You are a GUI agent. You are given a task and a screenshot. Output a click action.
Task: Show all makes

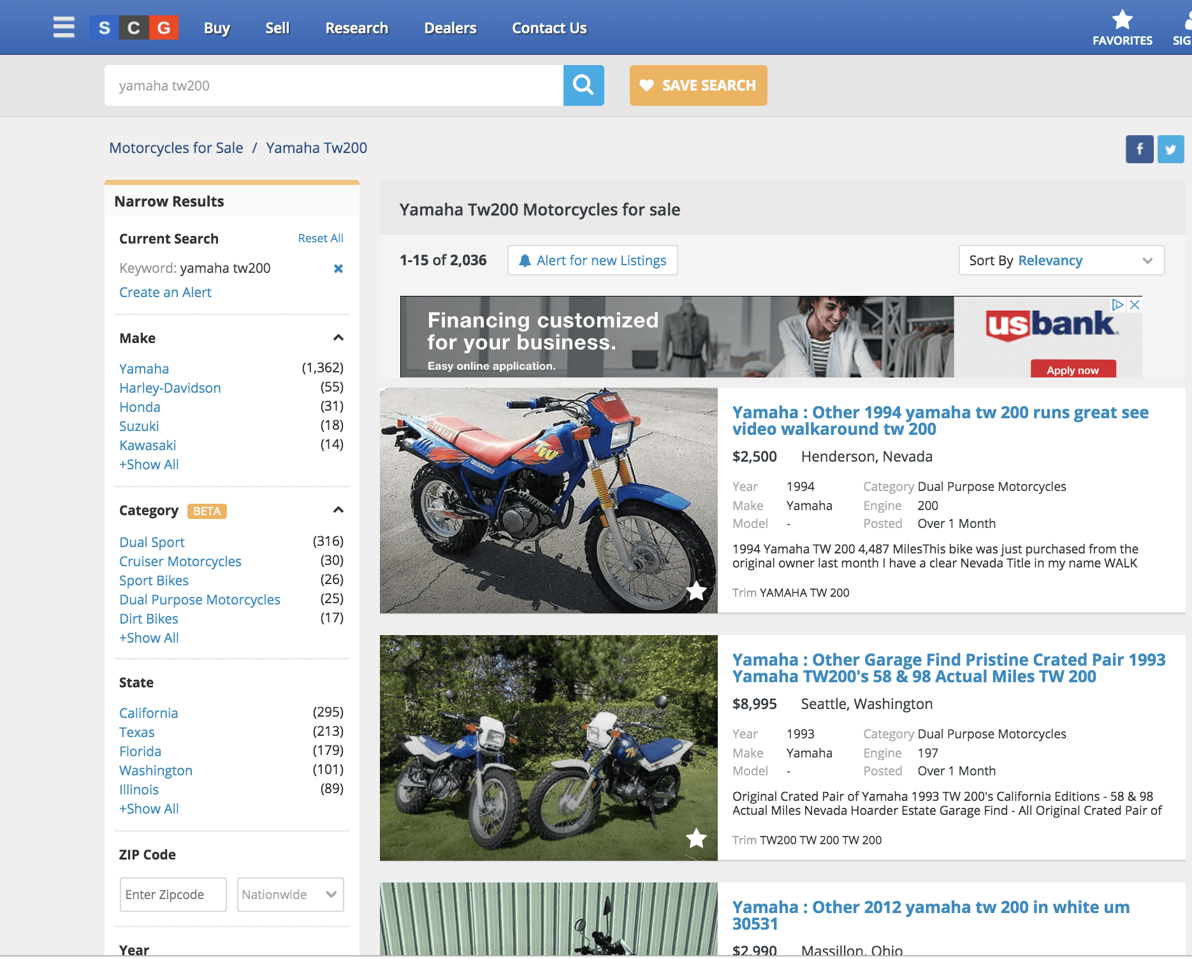tap(149, 464)
